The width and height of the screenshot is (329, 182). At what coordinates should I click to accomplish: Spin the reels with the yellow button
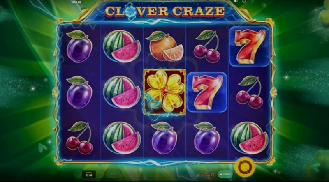tap(244, 167)
